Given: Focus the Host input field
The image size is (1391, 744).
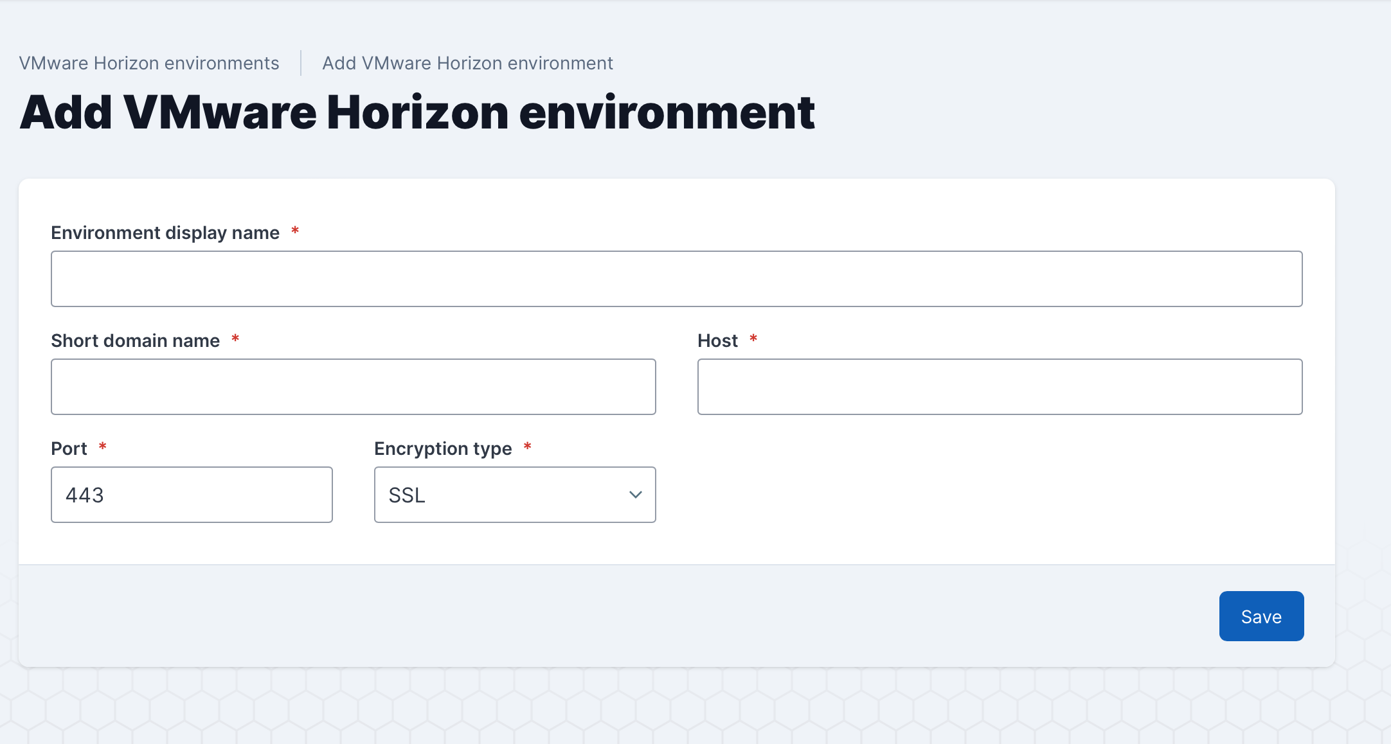Looking at the screenshot, I should coord(1000,387).
